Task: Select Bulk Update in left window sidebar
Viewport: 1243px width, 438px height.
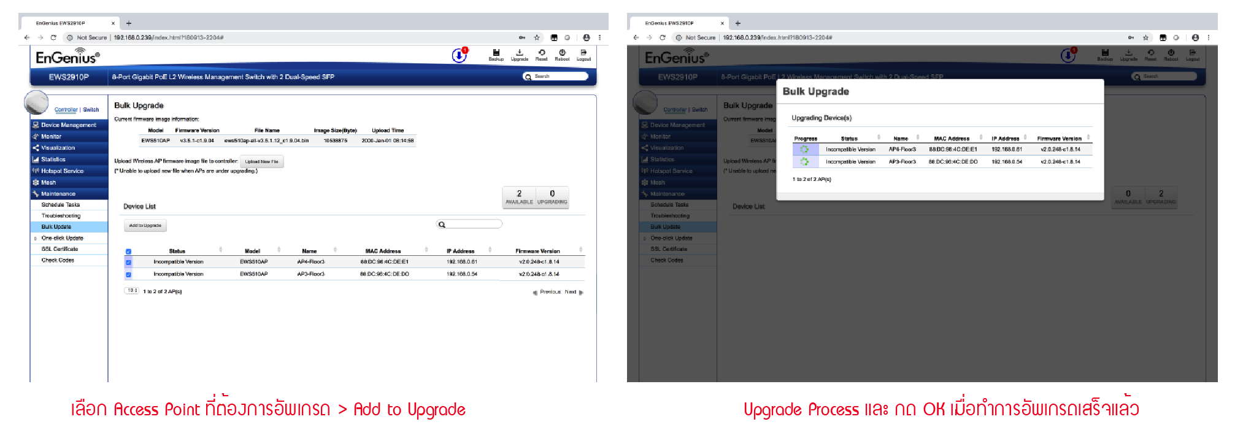Action: pos(69,227)
